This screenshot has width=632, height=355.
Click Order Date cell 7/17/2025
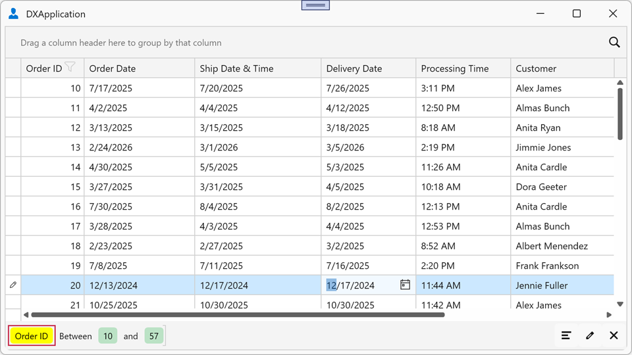(139, 87)
